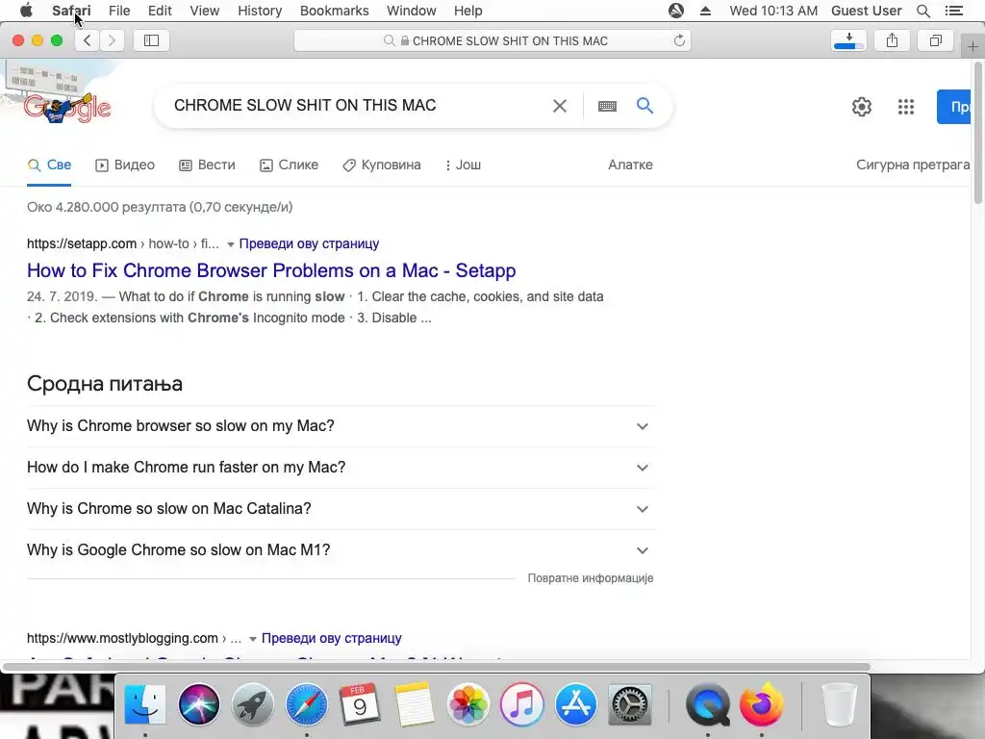Open the Music app from the Dock
985x739 pixels.
[521, 704]
